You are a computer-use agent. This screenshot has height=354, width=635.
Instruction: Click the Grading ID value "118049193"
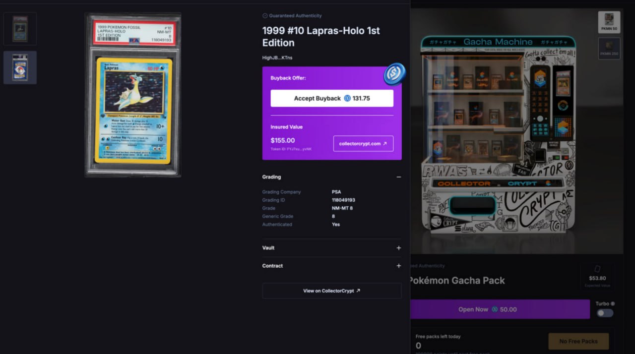343,200
